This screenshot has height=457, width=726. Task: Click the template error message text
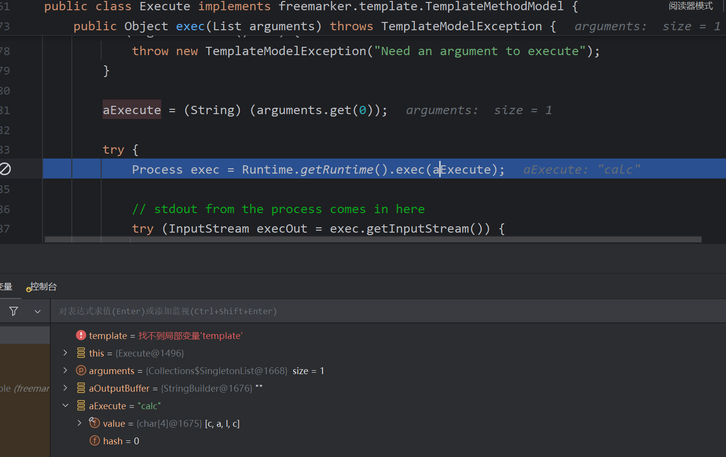[191, 336]
